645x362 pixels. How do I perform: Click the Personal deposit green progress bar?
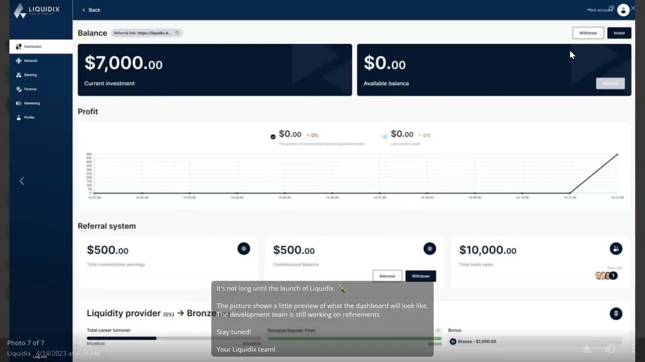(x=355, y=338)
